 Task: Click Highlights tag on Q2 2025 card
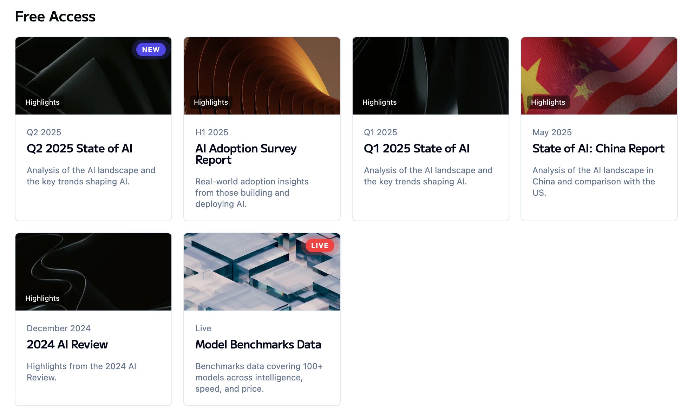tap(42, 102)
